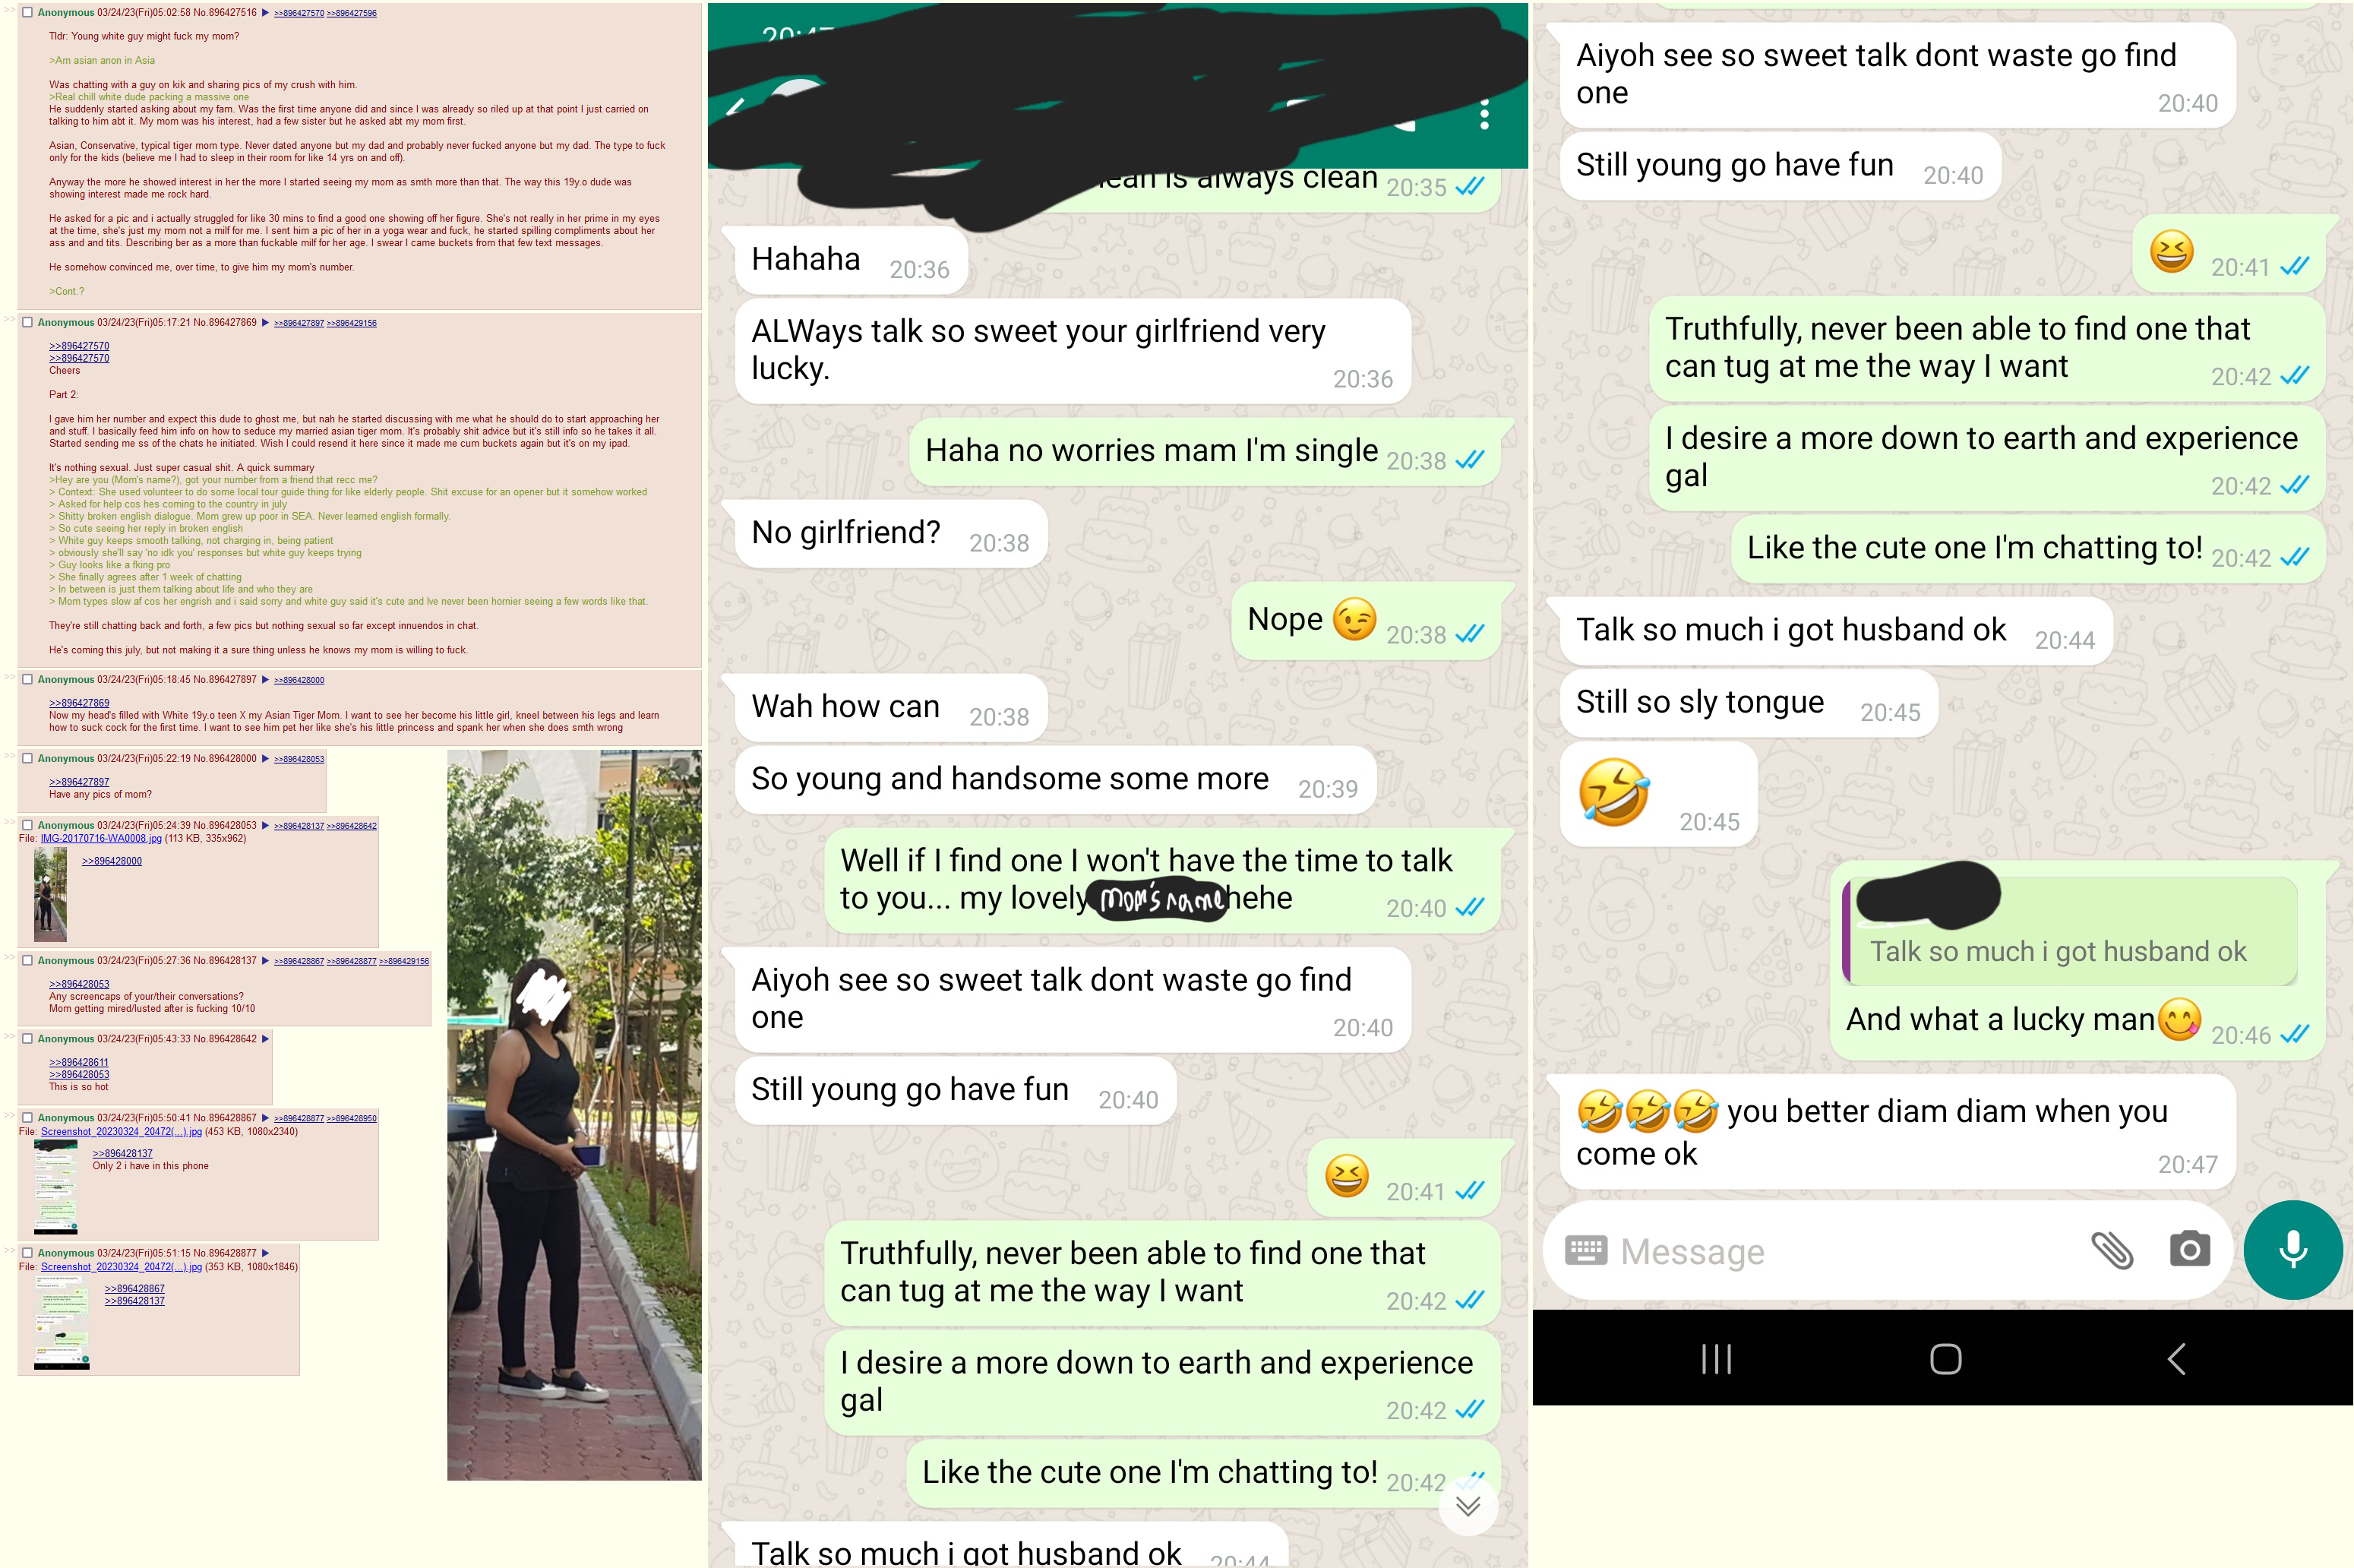2354x1568 pixels.
Task: Tap the keyboard icon in message bar
Action: pyautogui.click(x=1585, y=1250)
